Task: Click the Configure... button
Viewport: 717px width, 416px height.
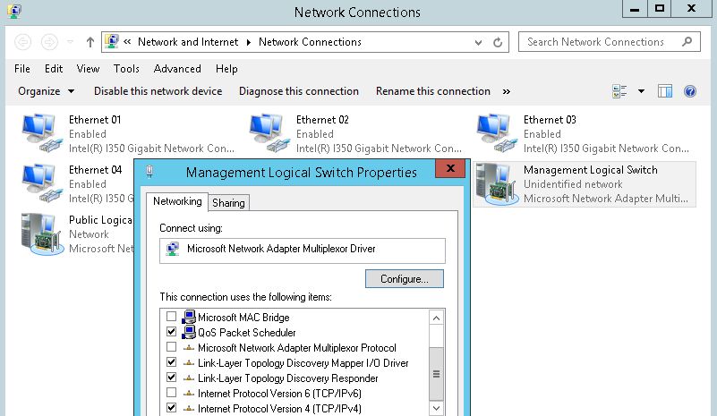Action: pyautogui.click(x=405, y=279)
